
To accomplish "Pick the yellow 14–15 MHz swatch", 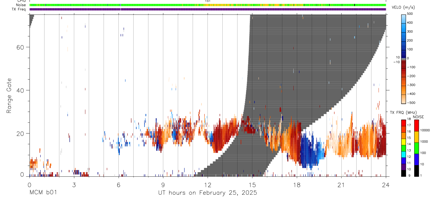I will 403,142.
